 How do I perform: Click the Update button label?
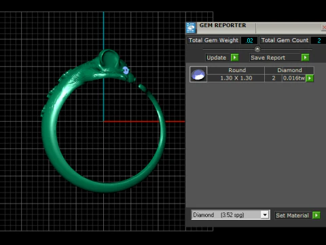click(x=217, y=58)
